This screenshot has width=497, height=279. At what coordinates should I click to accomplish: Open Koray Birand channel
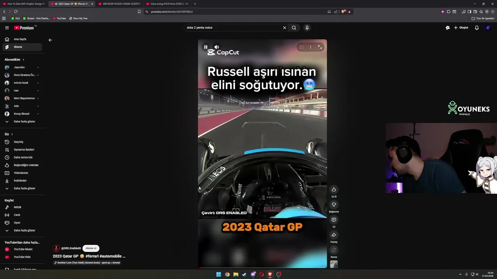click(22, 114)
